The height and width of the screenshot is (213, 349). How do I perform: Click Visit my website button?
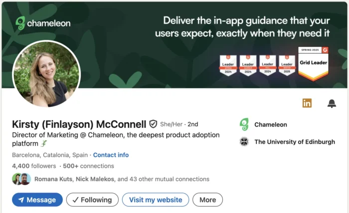point(156,200)
